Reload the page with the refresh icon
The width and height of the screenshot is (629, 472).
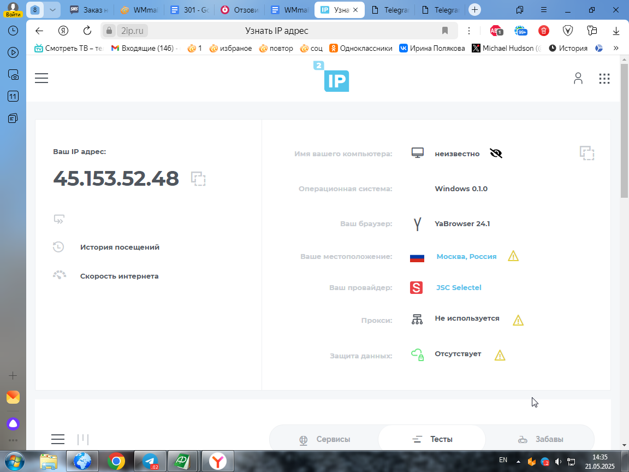(x=87, y=31)
